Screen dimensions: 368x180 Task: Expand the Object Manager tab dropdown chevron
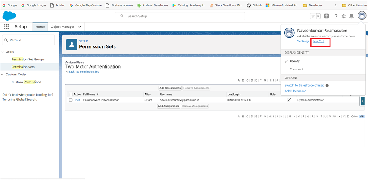(79, 27)
